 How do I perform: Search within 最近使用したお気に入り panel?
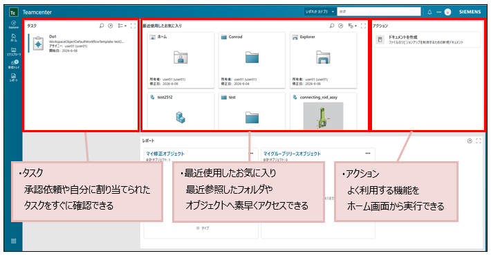(332, 26)
